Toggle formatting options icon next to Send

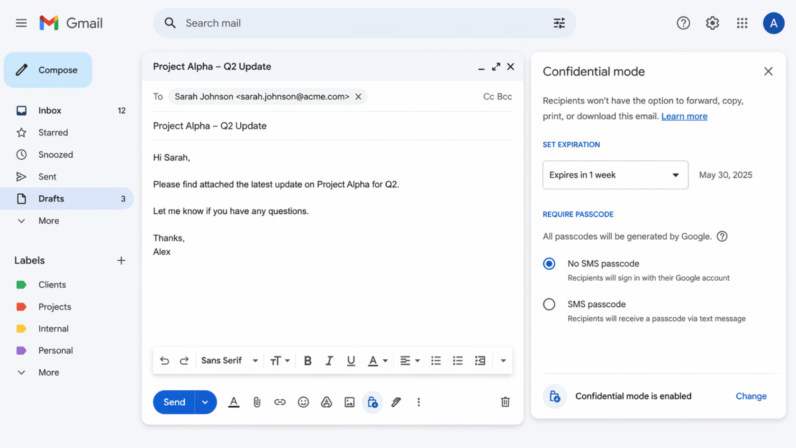coord(234,402)
